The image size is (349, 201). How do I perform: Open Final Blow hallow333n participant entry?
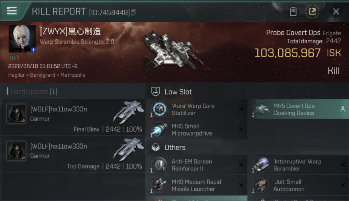(x=73, y=117)
